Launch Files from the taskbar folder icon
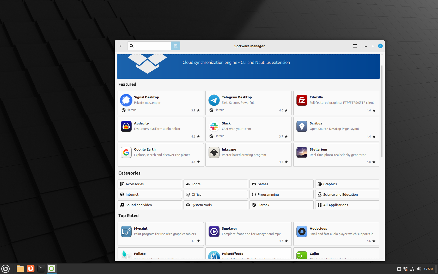Viewport: 438px width, 274px height. 20,269
